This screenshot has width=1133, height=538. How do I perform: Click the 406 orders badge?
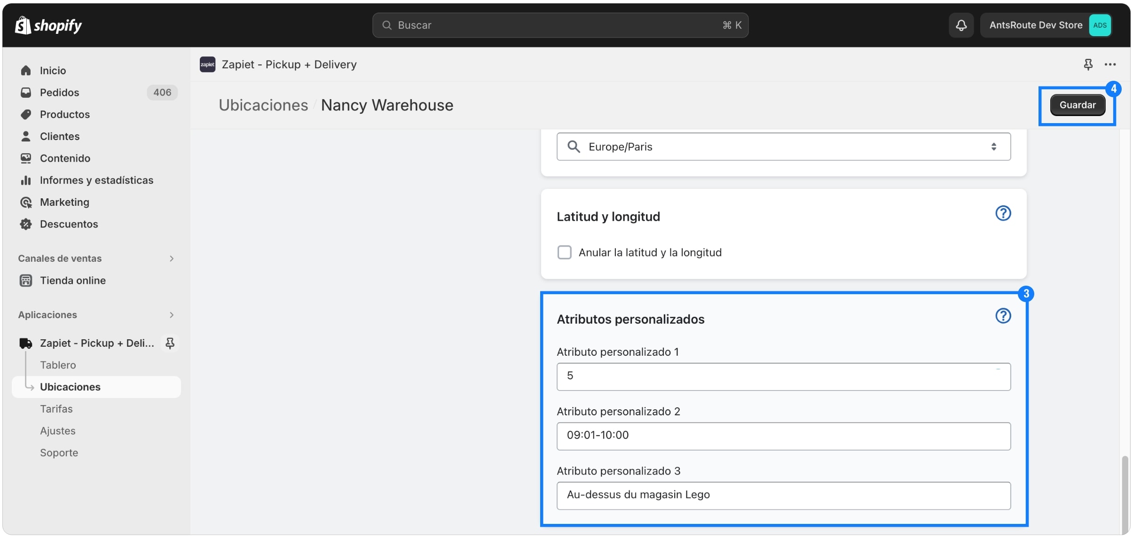pos(162,93)
